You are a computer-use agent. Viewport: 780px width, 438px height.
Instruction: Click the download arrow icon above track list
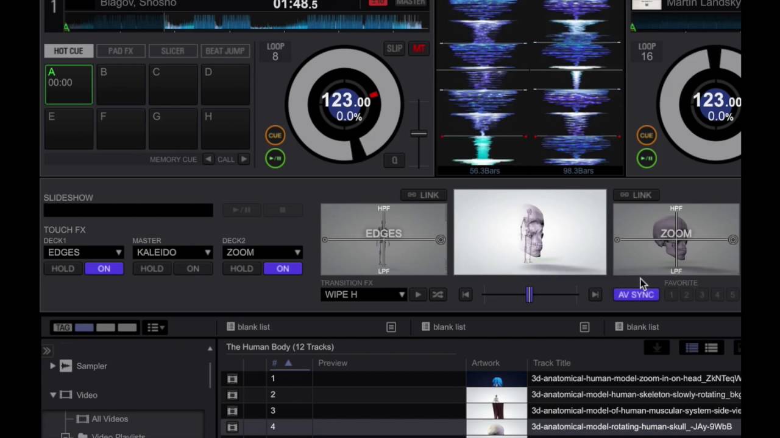click(x=657, y=348)
